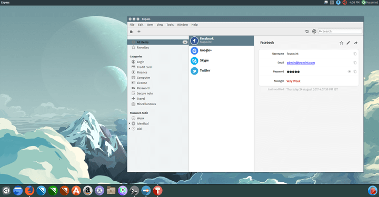
Task: Select the Facebook entry in list
Action: pyautogui.click(x=222, y=40)
